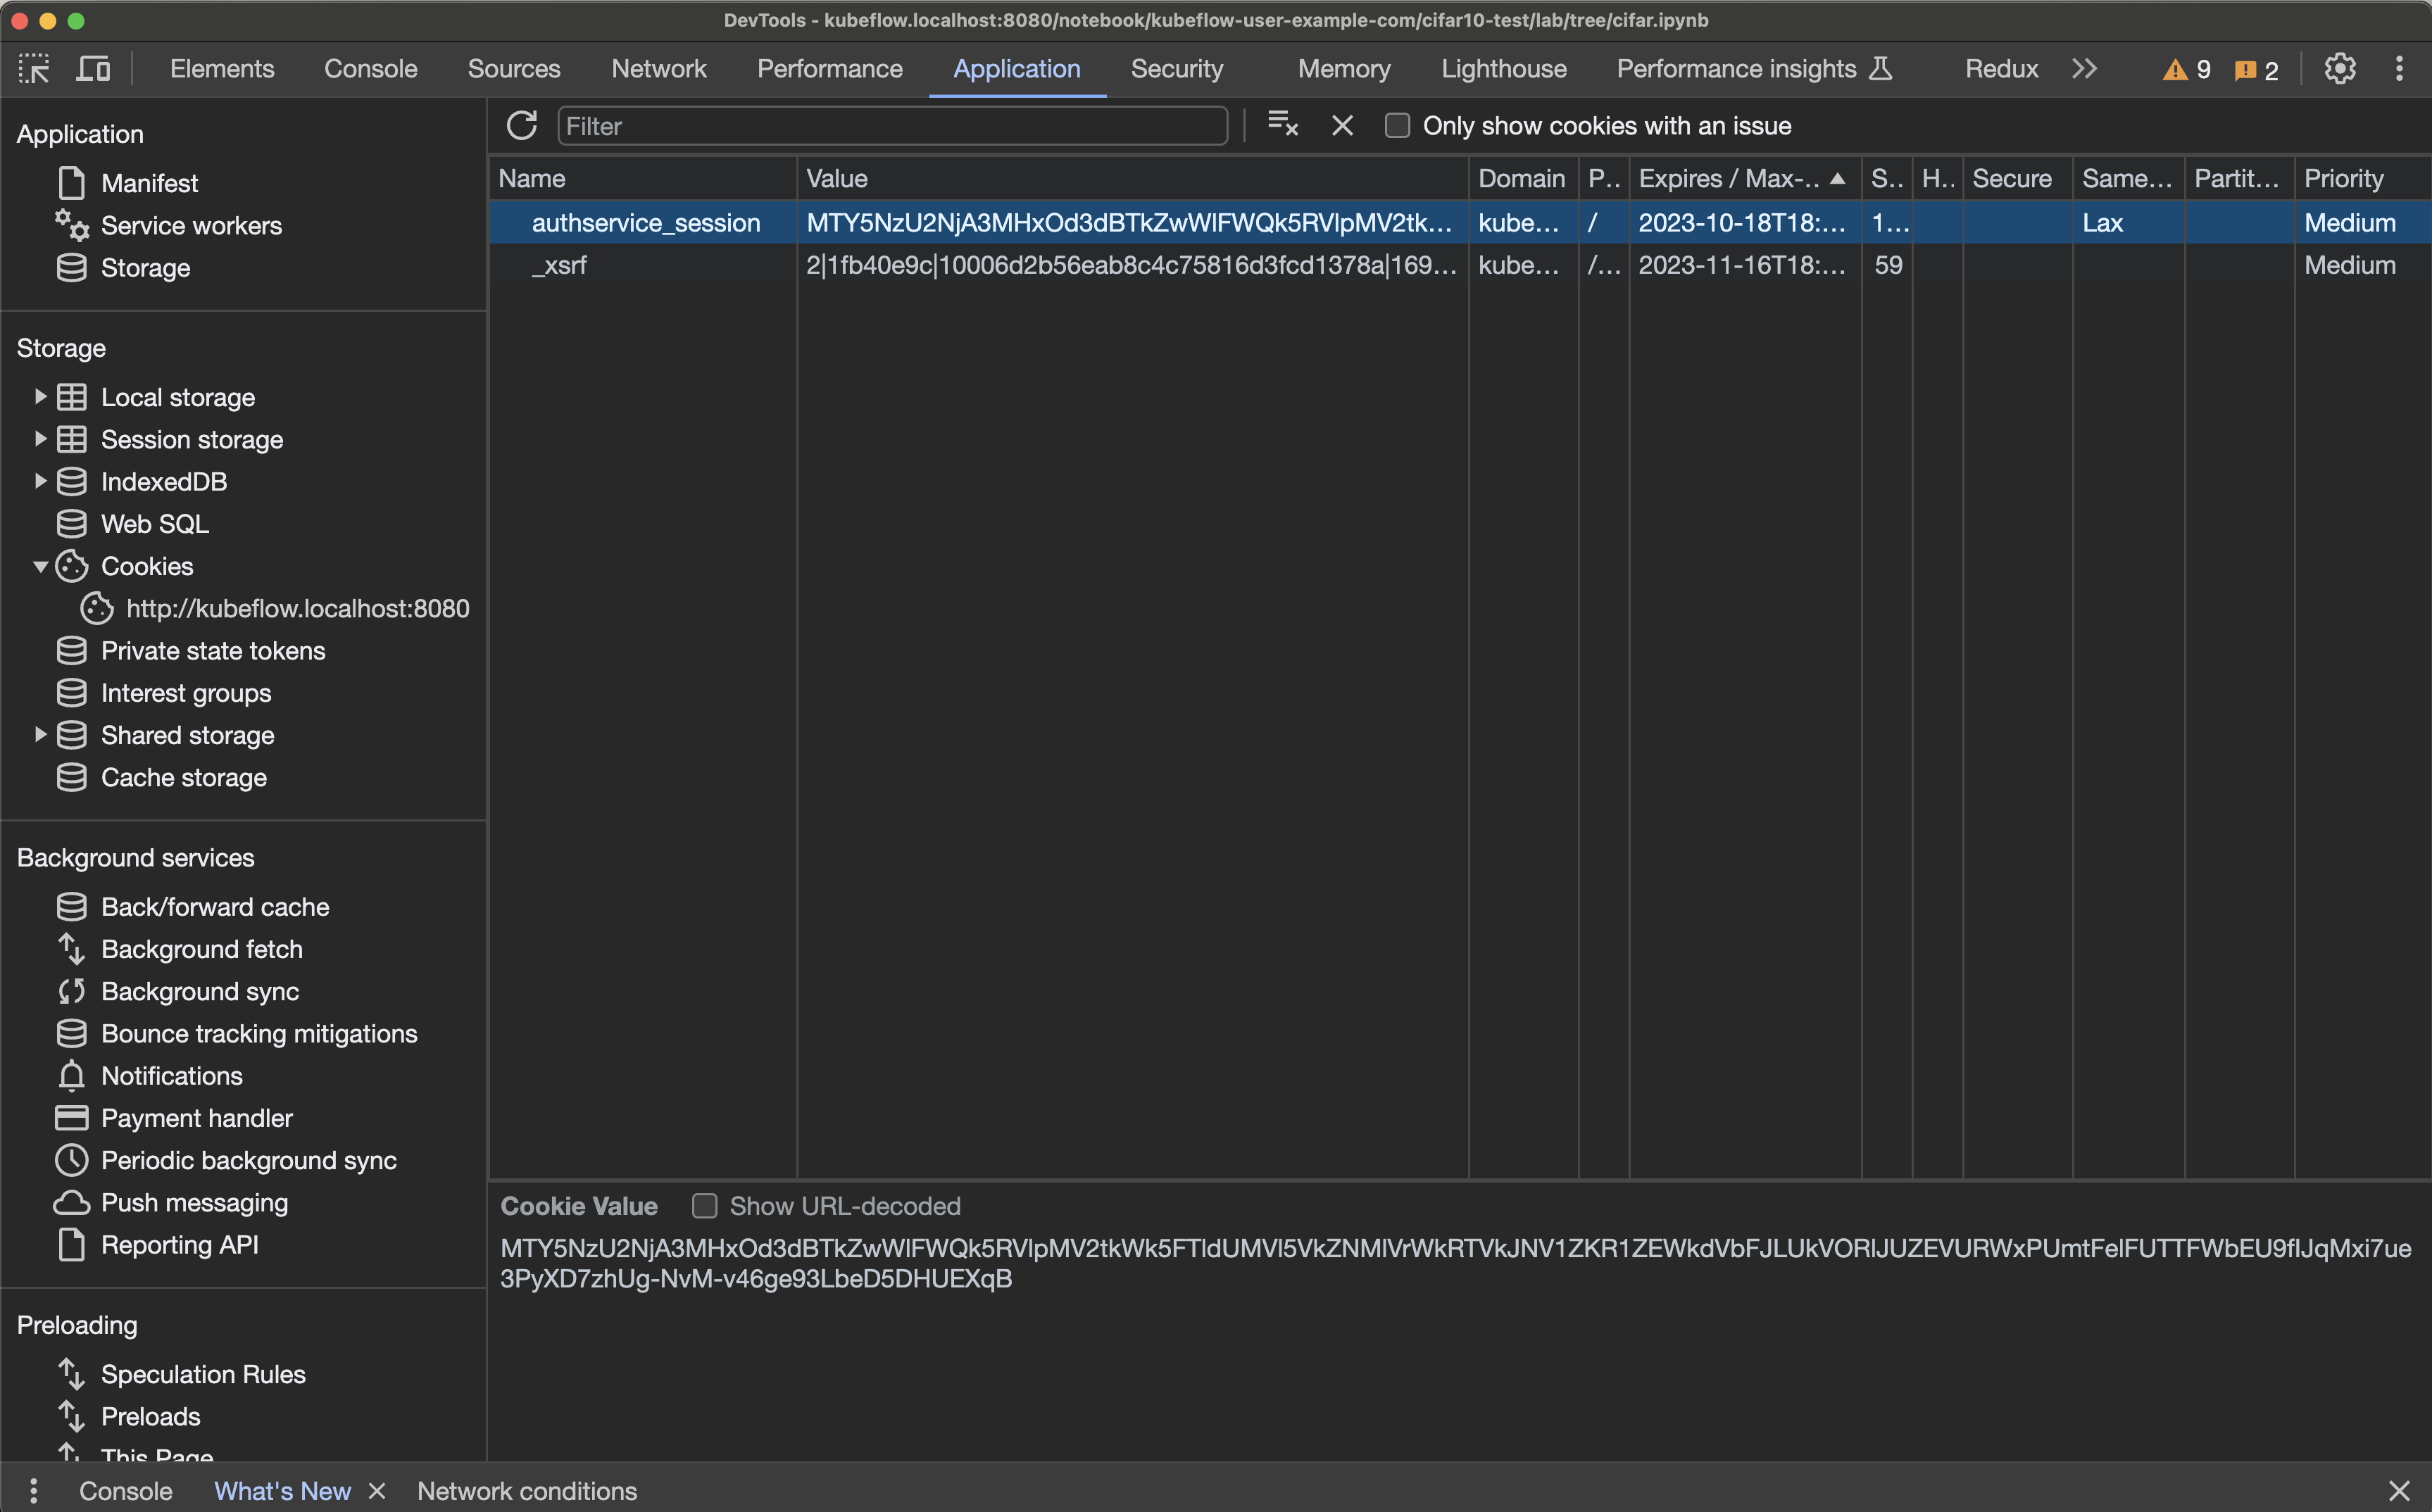Screen dimensions: 2432x1512
Task: Click the refresh cookies icon
Action: click(x=521, y=126)
